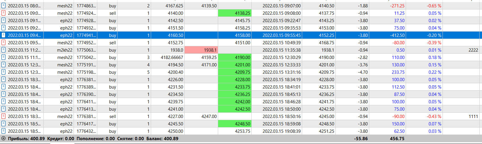The height and width of the screenshot is (144, 482).
Task: Click the order icon on the m2kh22 row
Action: (4, 50)
